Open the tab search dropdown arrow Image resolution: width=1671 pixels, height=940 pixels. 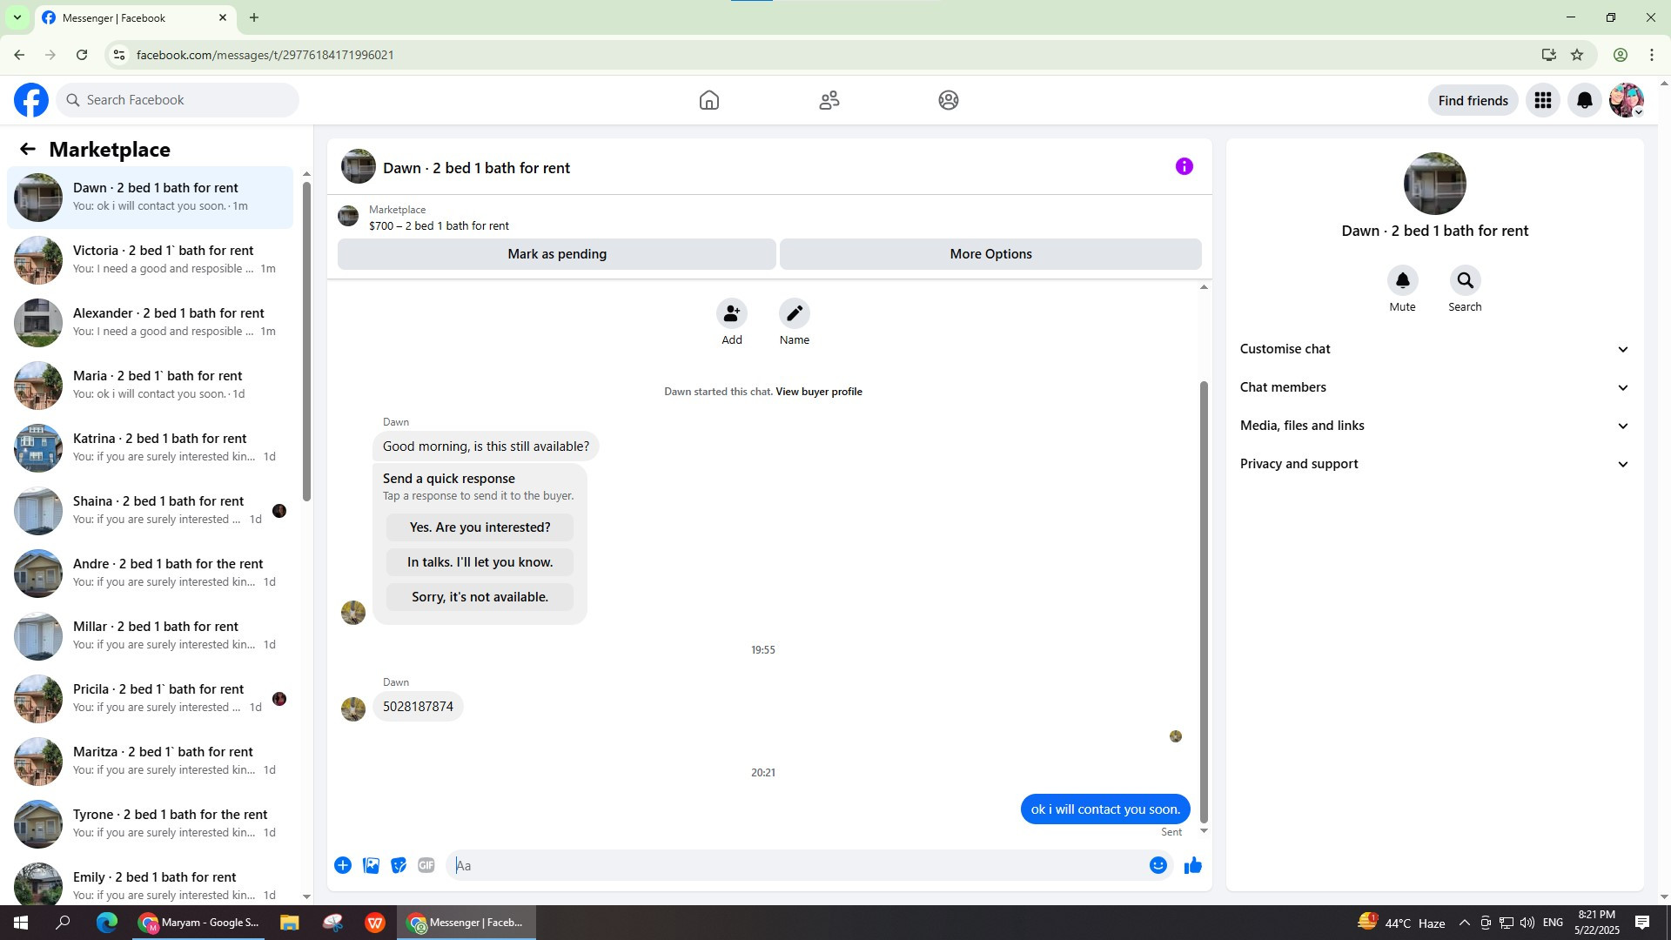click(17, 17)
